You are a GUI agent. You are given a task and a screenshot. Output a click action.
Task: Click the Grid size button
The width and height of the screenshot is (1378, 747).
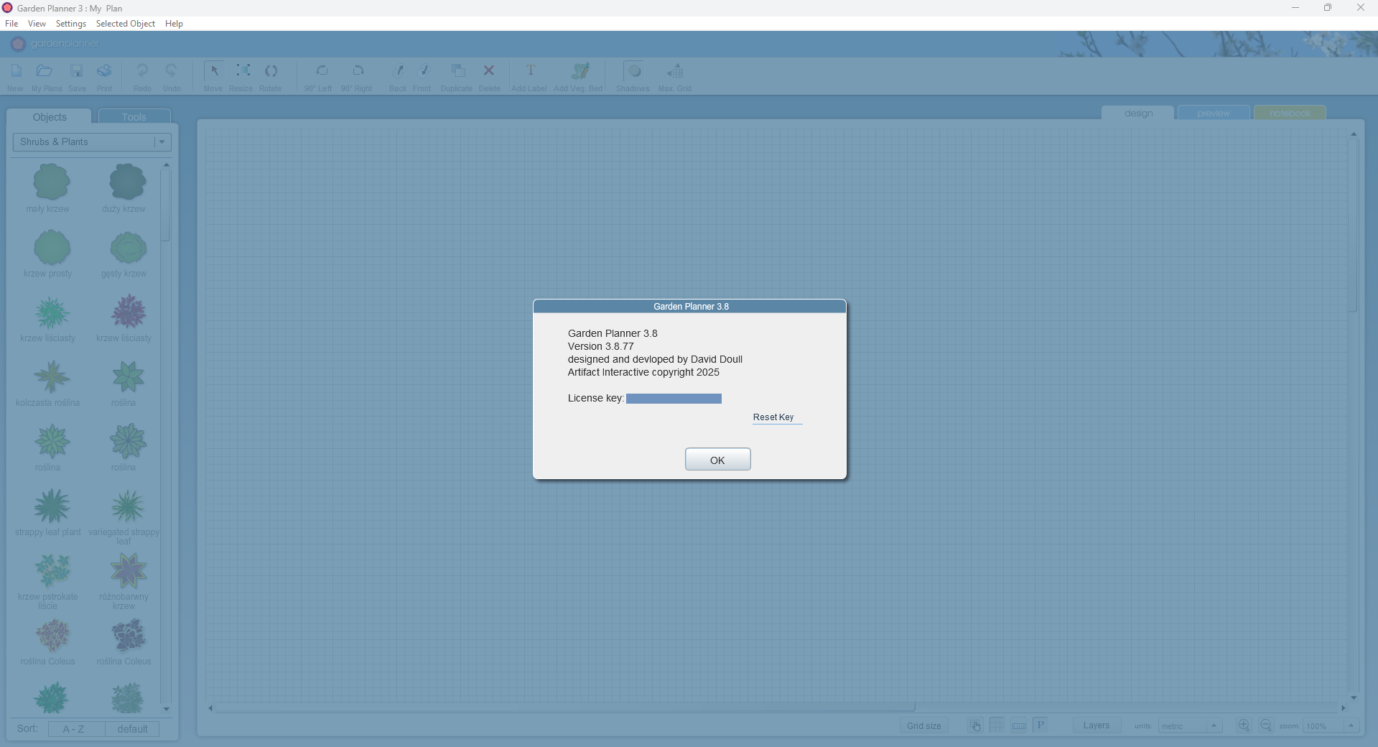[x=924, y=726]
